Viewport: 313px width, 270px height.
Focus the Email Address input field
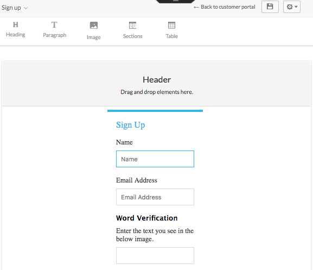click(x=155, y=197)
